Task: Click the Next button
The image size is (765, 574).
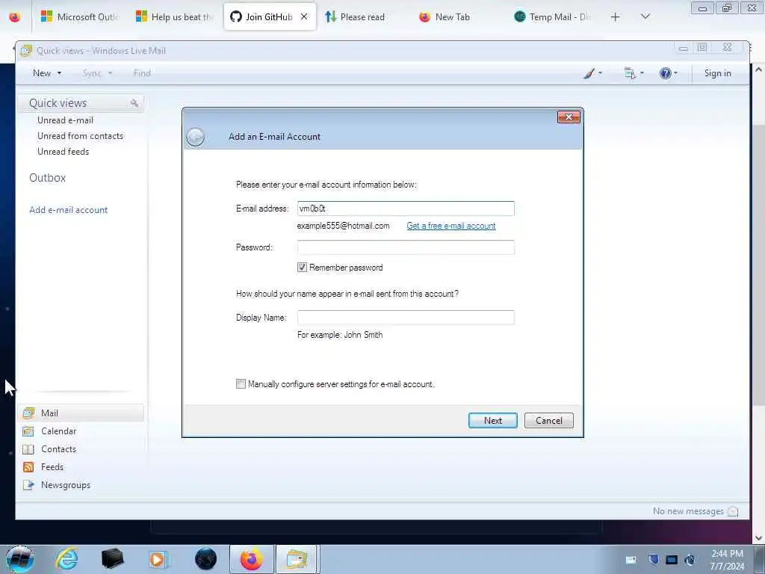Action: click(493, 421)
